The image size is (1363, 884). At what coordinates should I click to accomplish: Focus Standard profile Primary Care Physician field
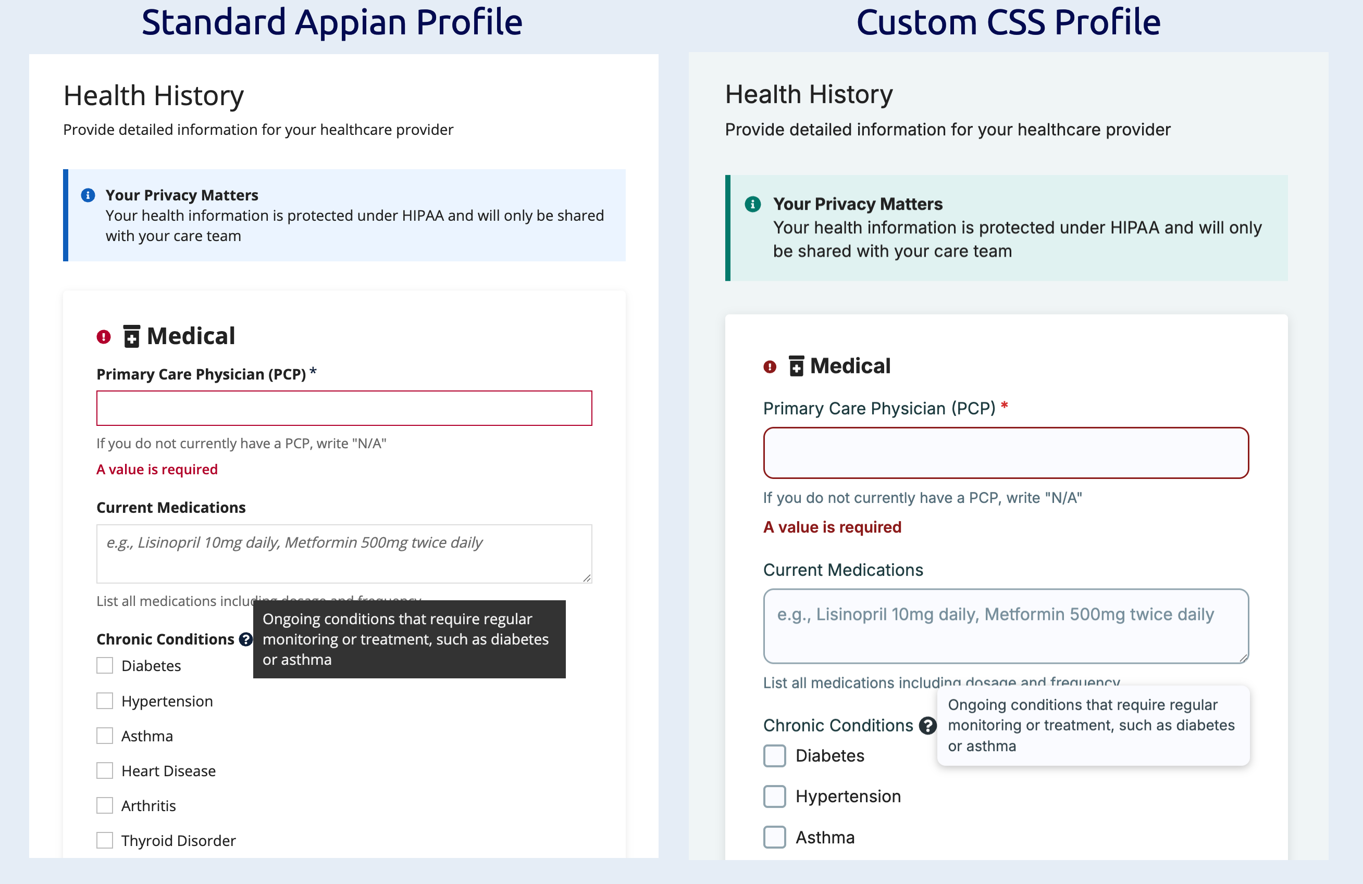(344, 408)
